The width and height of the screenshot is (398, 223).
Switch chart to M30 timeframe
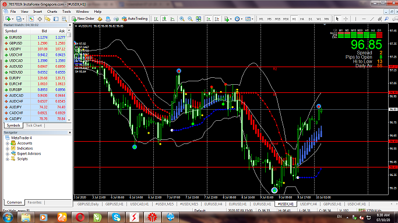click(x=286, y=19)
